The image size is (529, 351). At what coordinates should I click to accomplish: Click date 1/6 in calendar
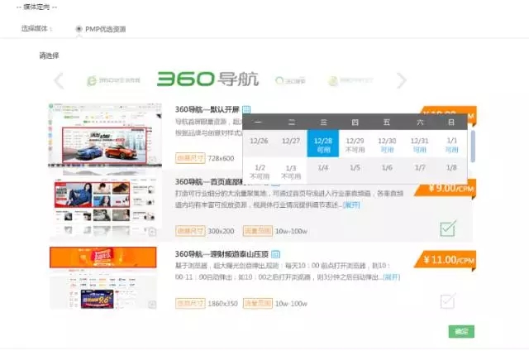click(x=387, y=168)
